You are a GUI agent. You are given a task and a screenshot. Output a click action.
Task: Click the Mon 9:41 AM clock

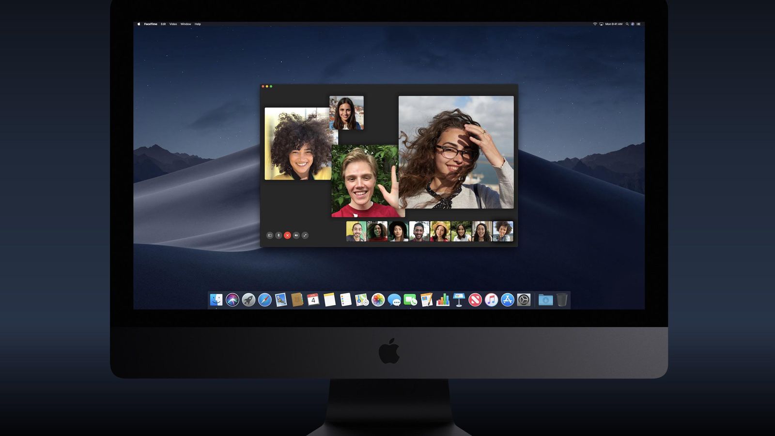click(x=614, y=24)
